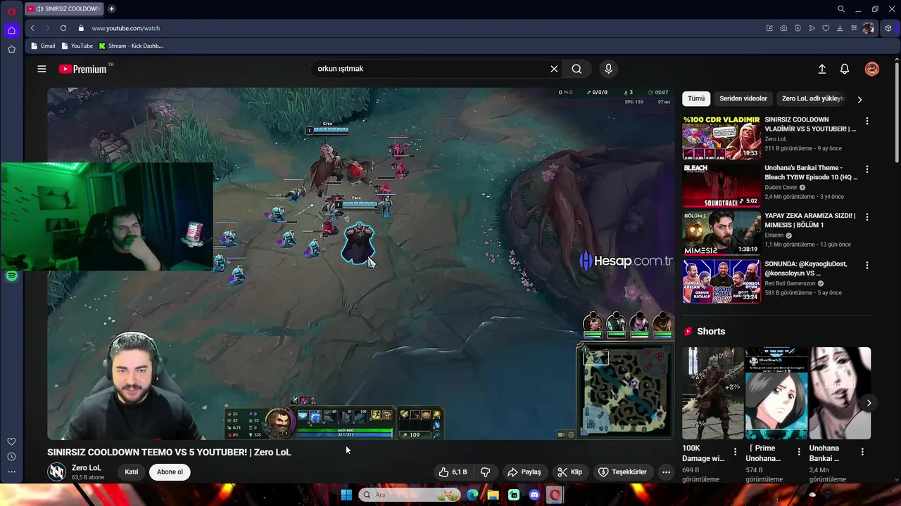Open Opera easy setup menu icon
Image resolution: width=901 pixels, height=506 pixels.
854,28
